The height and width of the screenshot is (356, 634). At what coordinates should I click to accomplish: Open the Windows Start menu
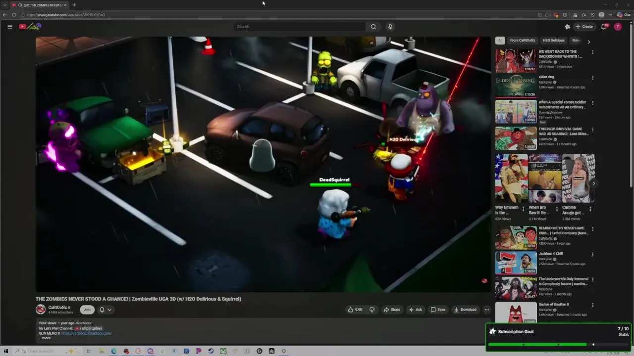(6, 351)
